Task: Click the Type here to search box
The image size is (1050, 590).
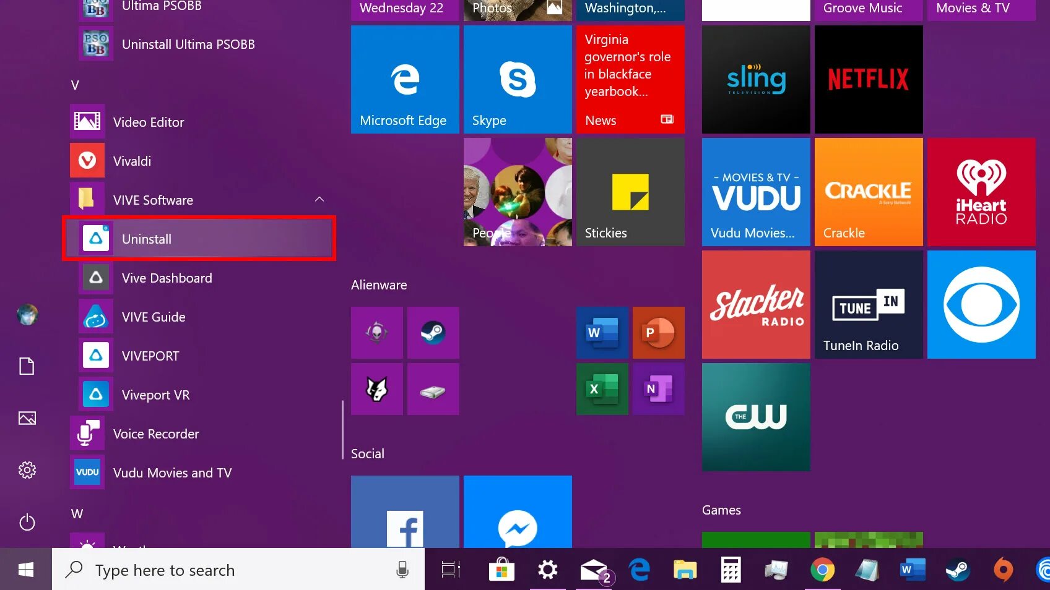Action: pos(238,570)
